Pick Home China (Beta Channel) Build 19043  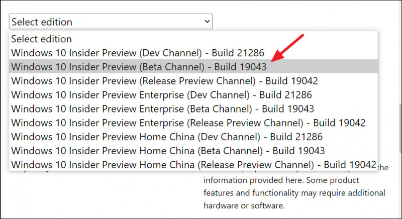pyautogui.click(x=193, y=151)
